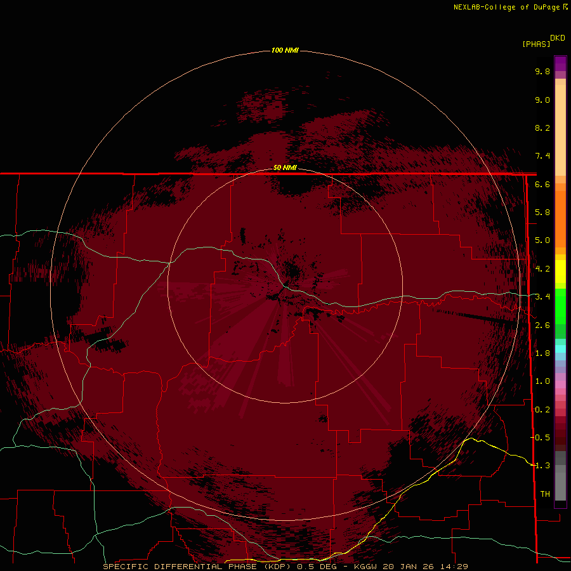Select the -0.5 legend value
The height and width of the screenshot is (571, 571).
[x=540, y=437]
